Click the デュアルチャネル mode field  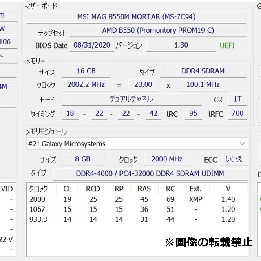tap(131, 99)
